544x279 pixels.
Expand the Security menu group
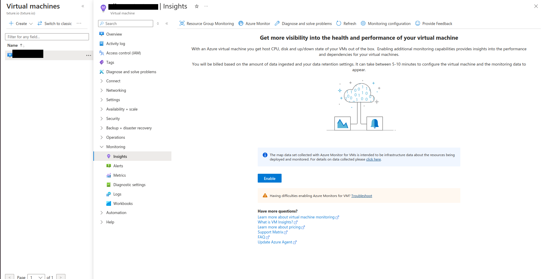click(102, 118)
